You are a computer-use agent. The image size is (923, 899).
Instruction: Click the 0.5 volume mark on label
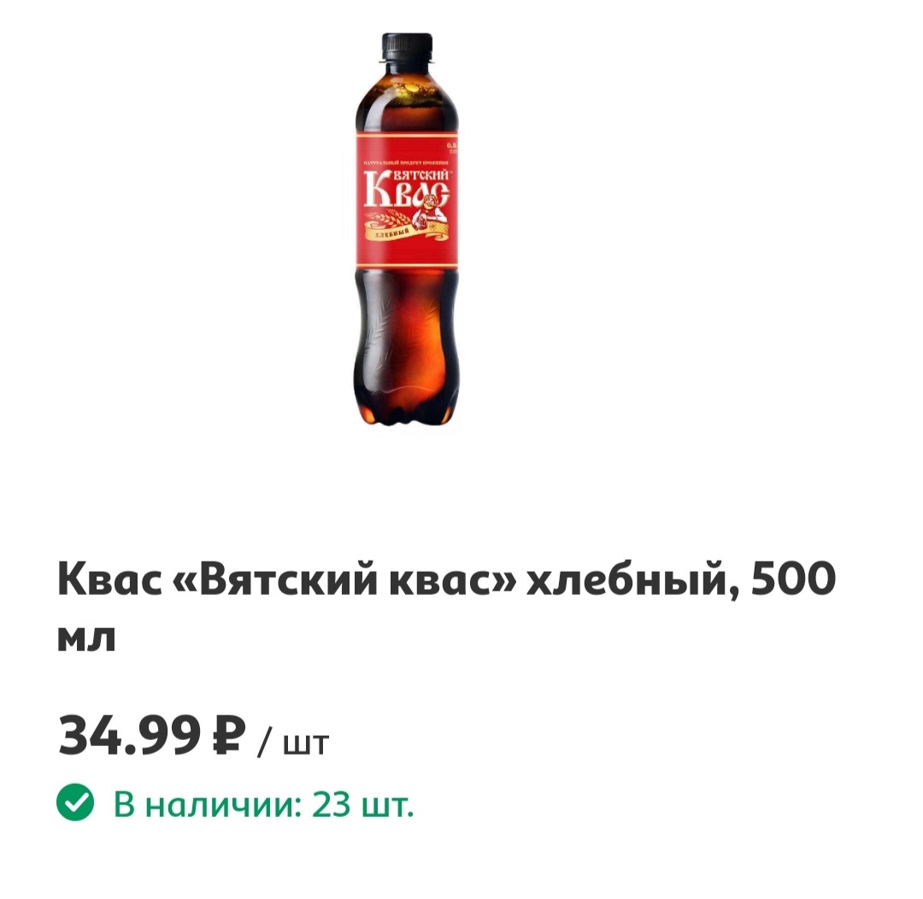pyautogui.click(x=452, y=146)
